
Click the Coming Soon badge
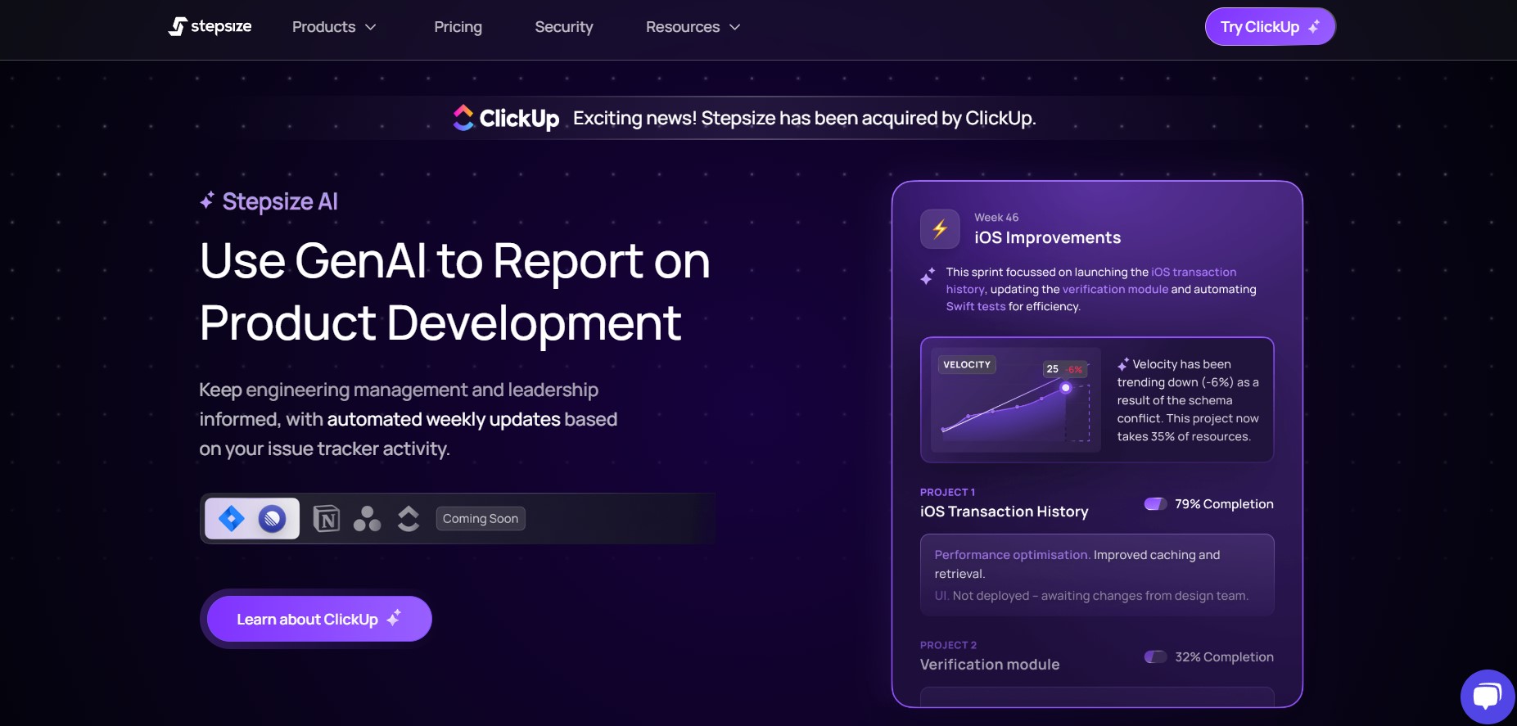481,518
